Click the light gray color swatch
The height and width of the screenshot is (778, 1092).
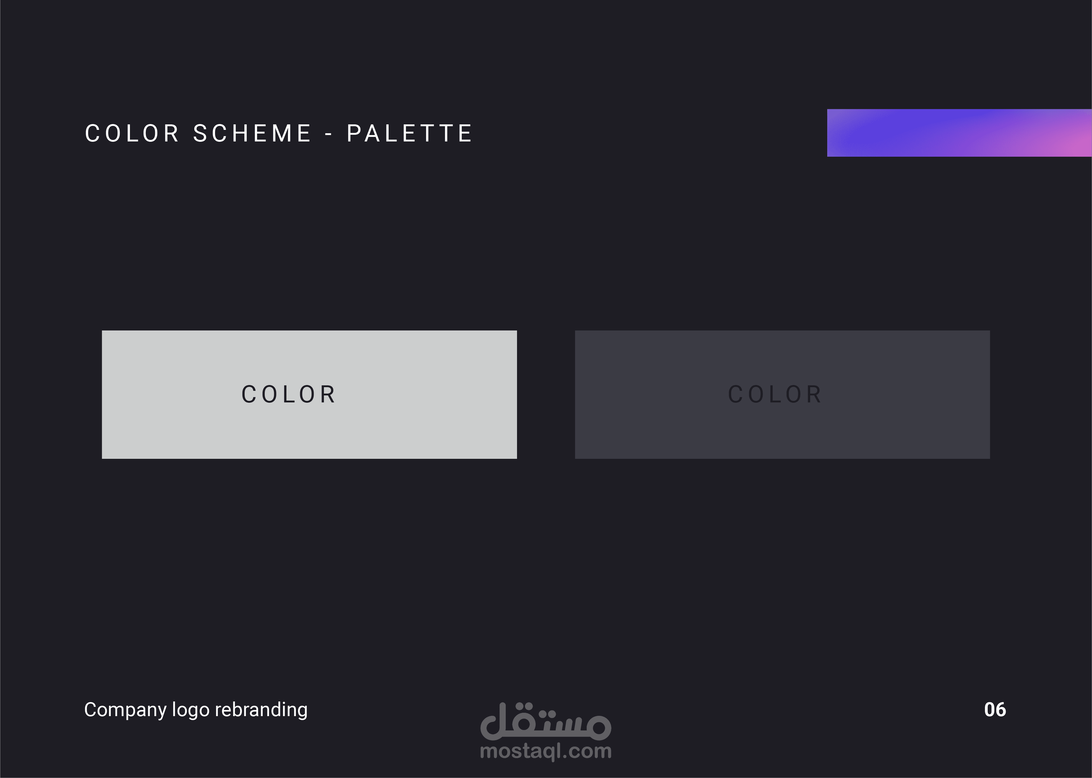pyautogui.click(x=309, y=431)
